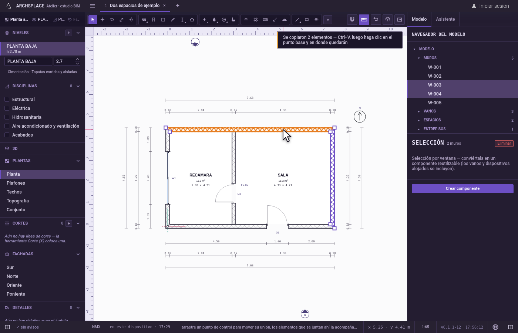Switch to the Asistente tab
Screen dimensions: 518x333
[x=445, y=19]
